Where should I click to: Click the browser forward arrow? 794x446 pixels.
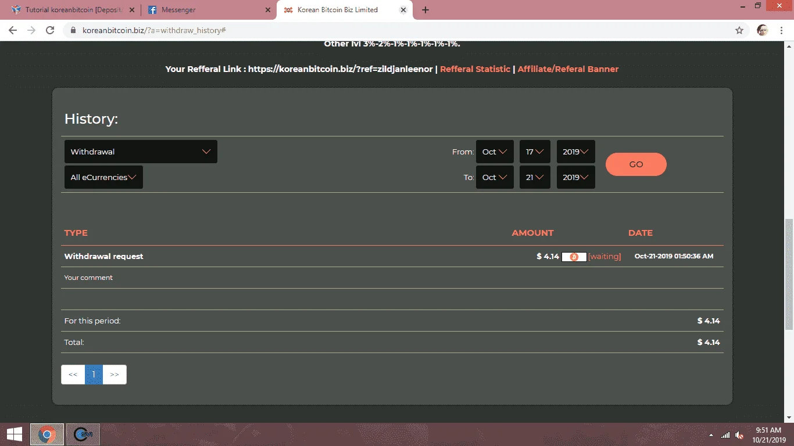point(31,30)
